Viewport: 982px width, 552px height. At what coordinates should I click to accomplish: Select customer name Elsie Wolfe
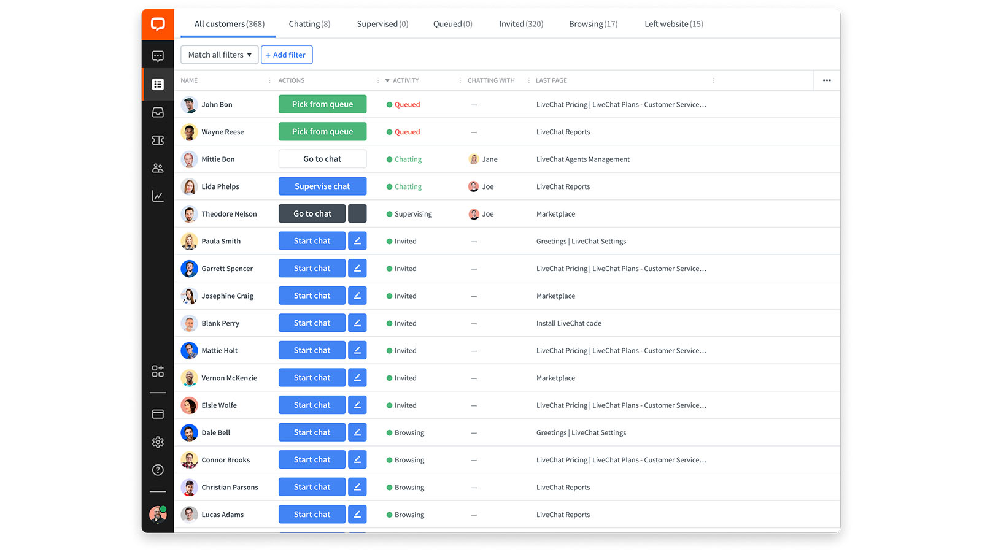tap(219, 405)
